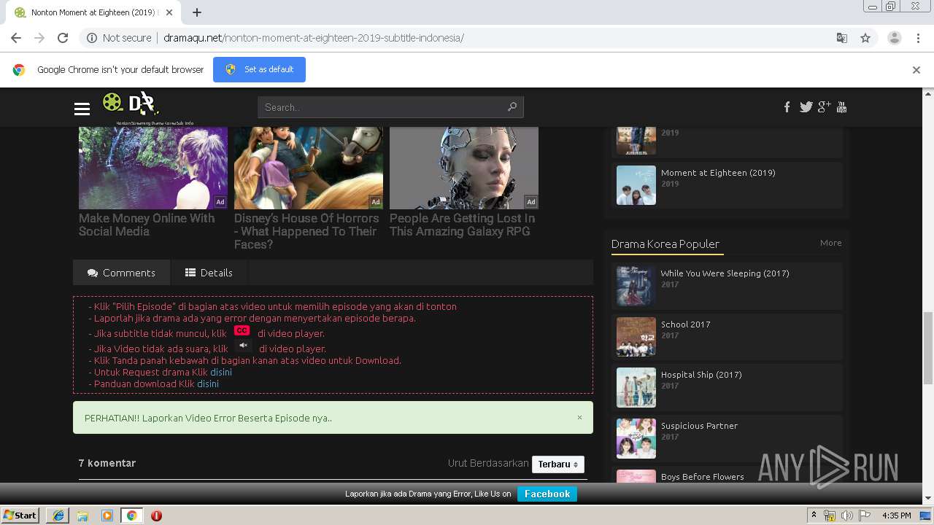The width and height of the screenshot is (934, 525).
Task: Open the More link in Drama Korea Populer
Action: coord(830,243)
